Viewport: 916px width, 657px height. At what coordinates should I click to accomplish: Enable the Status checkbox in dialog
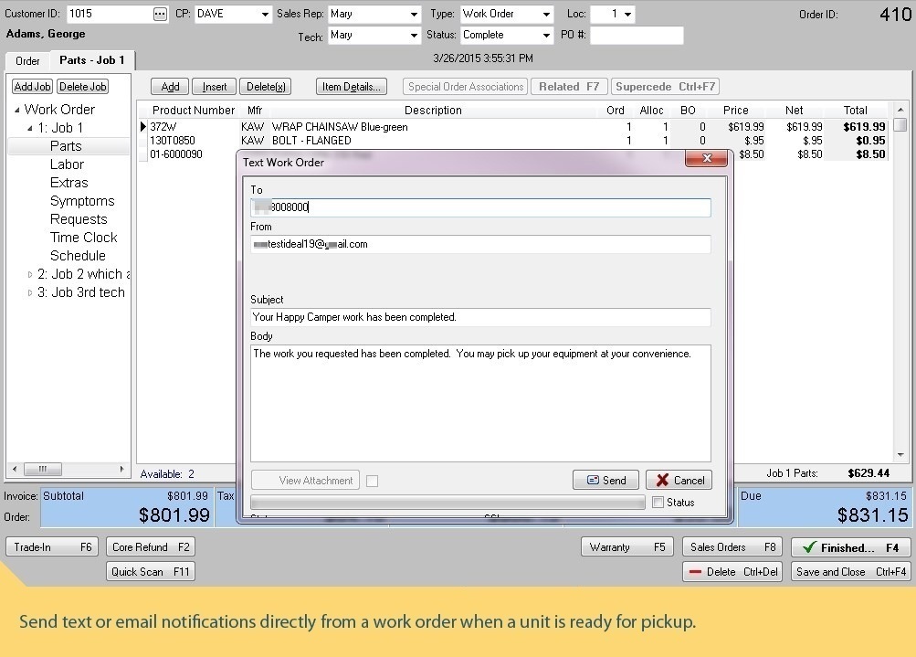[x=658, y=502]
